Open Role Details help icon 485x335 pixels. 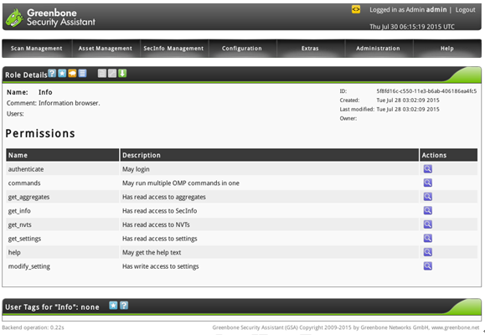(x=52, y=74)
